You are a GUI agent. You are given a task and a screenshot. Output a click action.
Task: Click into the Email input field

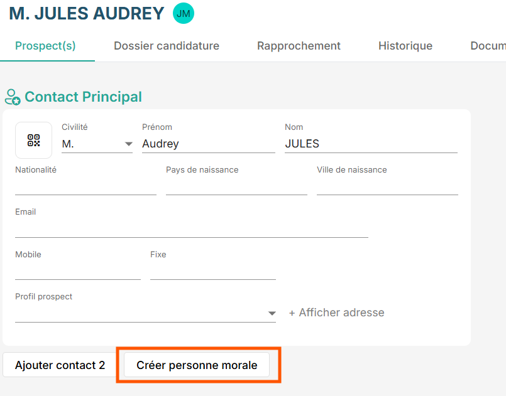click(192, 228)
